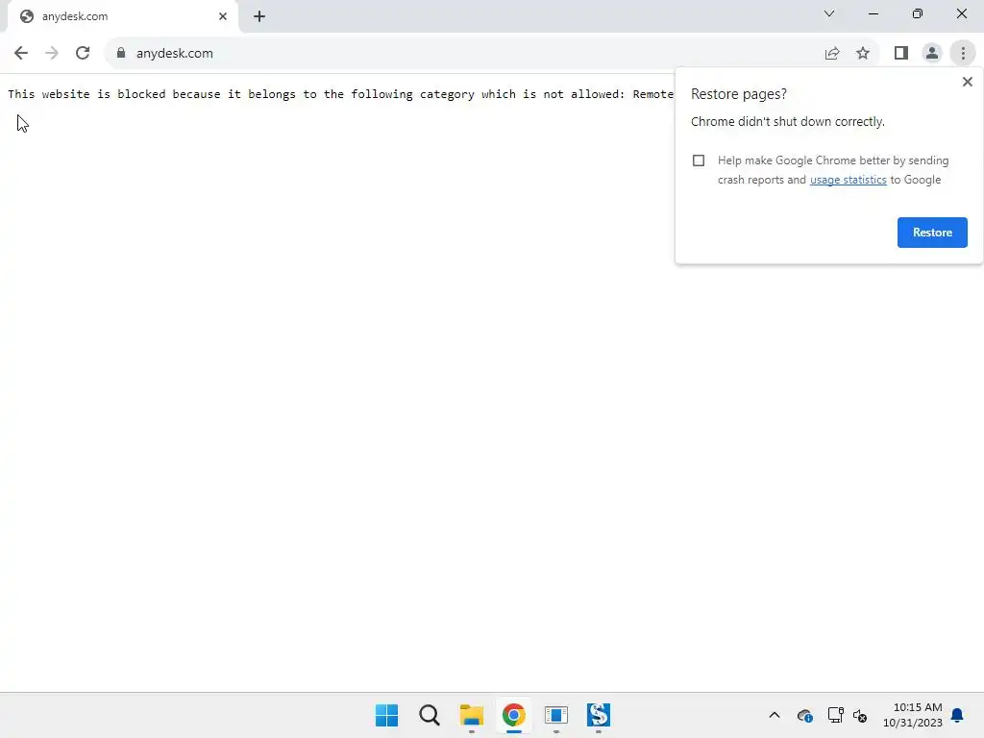Dismiss the Restore pages popup

coord(967,82)
